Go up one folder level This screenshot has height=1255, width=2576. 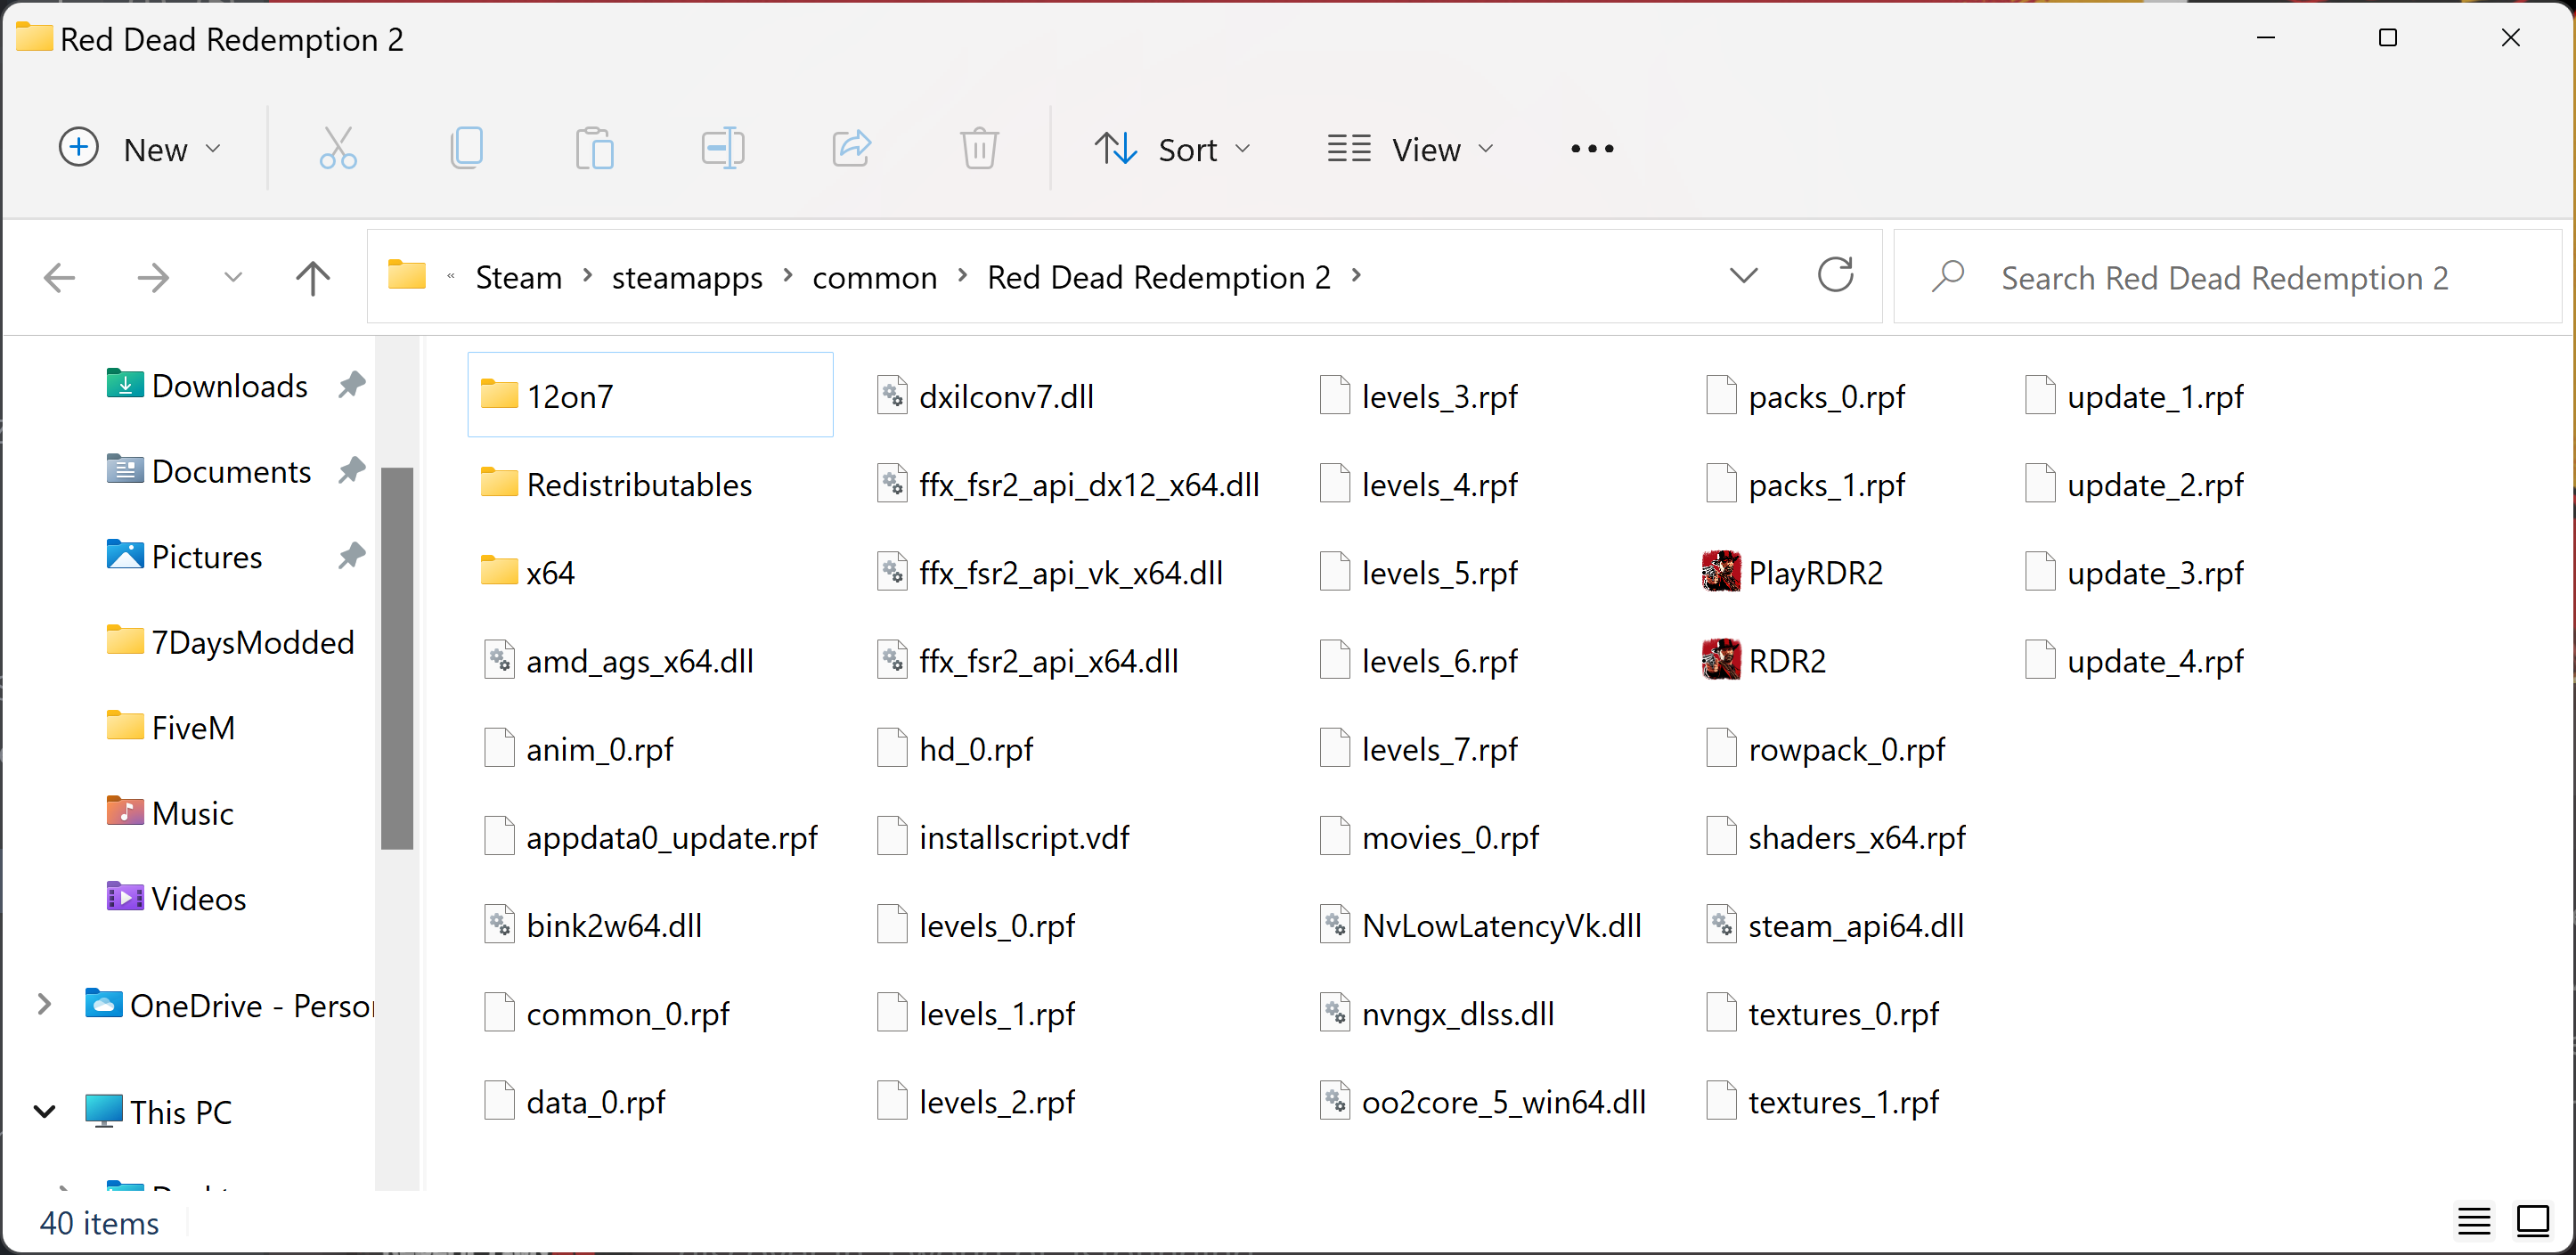313,277
